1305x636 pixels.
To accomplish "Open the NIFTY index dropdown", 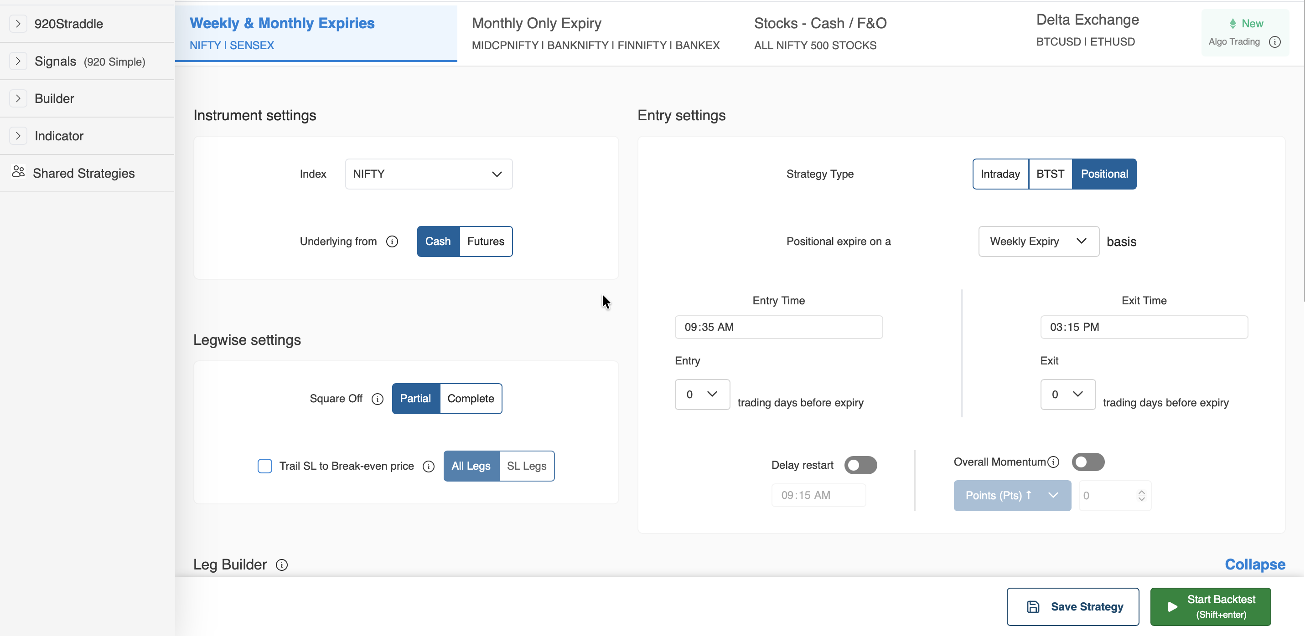I will pos(429,174).
